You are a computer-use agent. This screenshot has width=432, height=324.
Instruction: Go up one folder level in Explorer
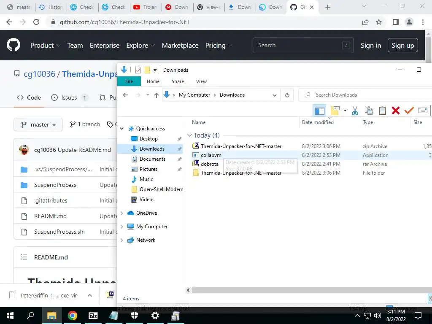click(157, 95)
